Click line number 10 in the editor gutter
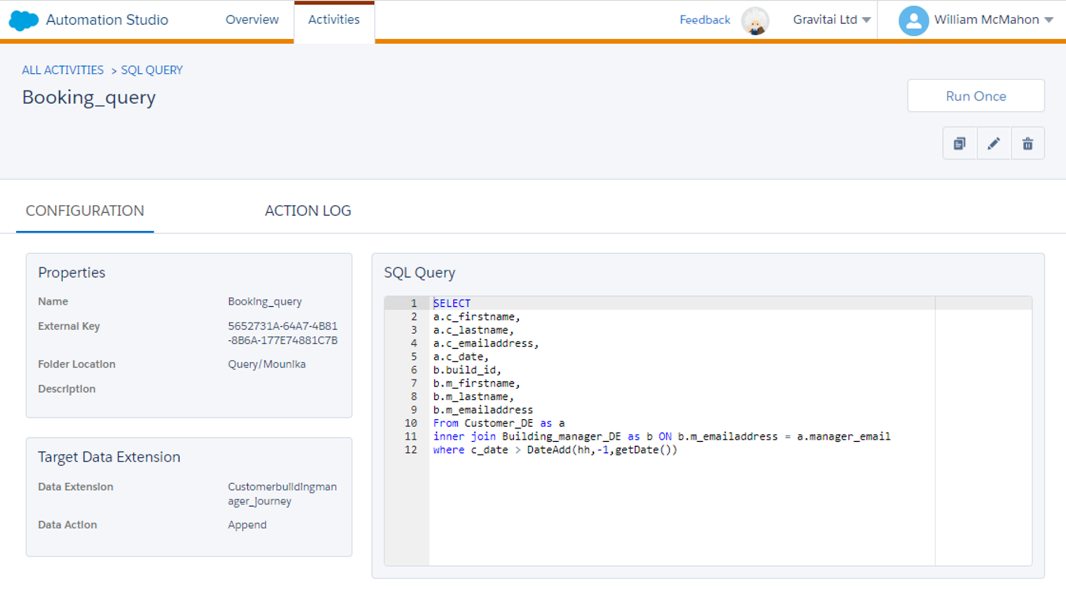The width and height of the screenshot is (1066, 594). pyautogui.click(x=410, y=423)
